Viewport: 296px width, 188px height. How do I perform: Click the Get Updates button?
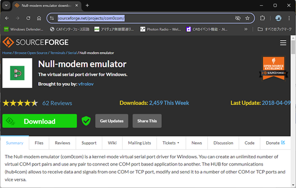pyautogui.click(x=112, y=121)
